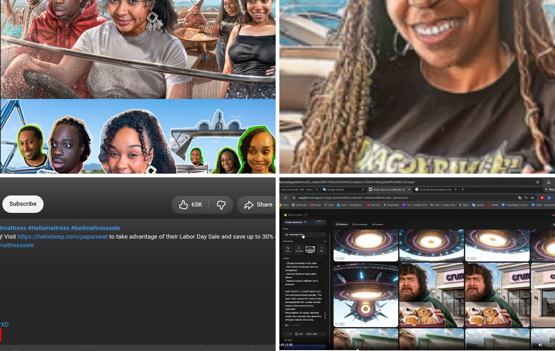Open the aspect ratio selector below prompt
Viewport: 555px width, 351px height.
(x=299, y=334)
